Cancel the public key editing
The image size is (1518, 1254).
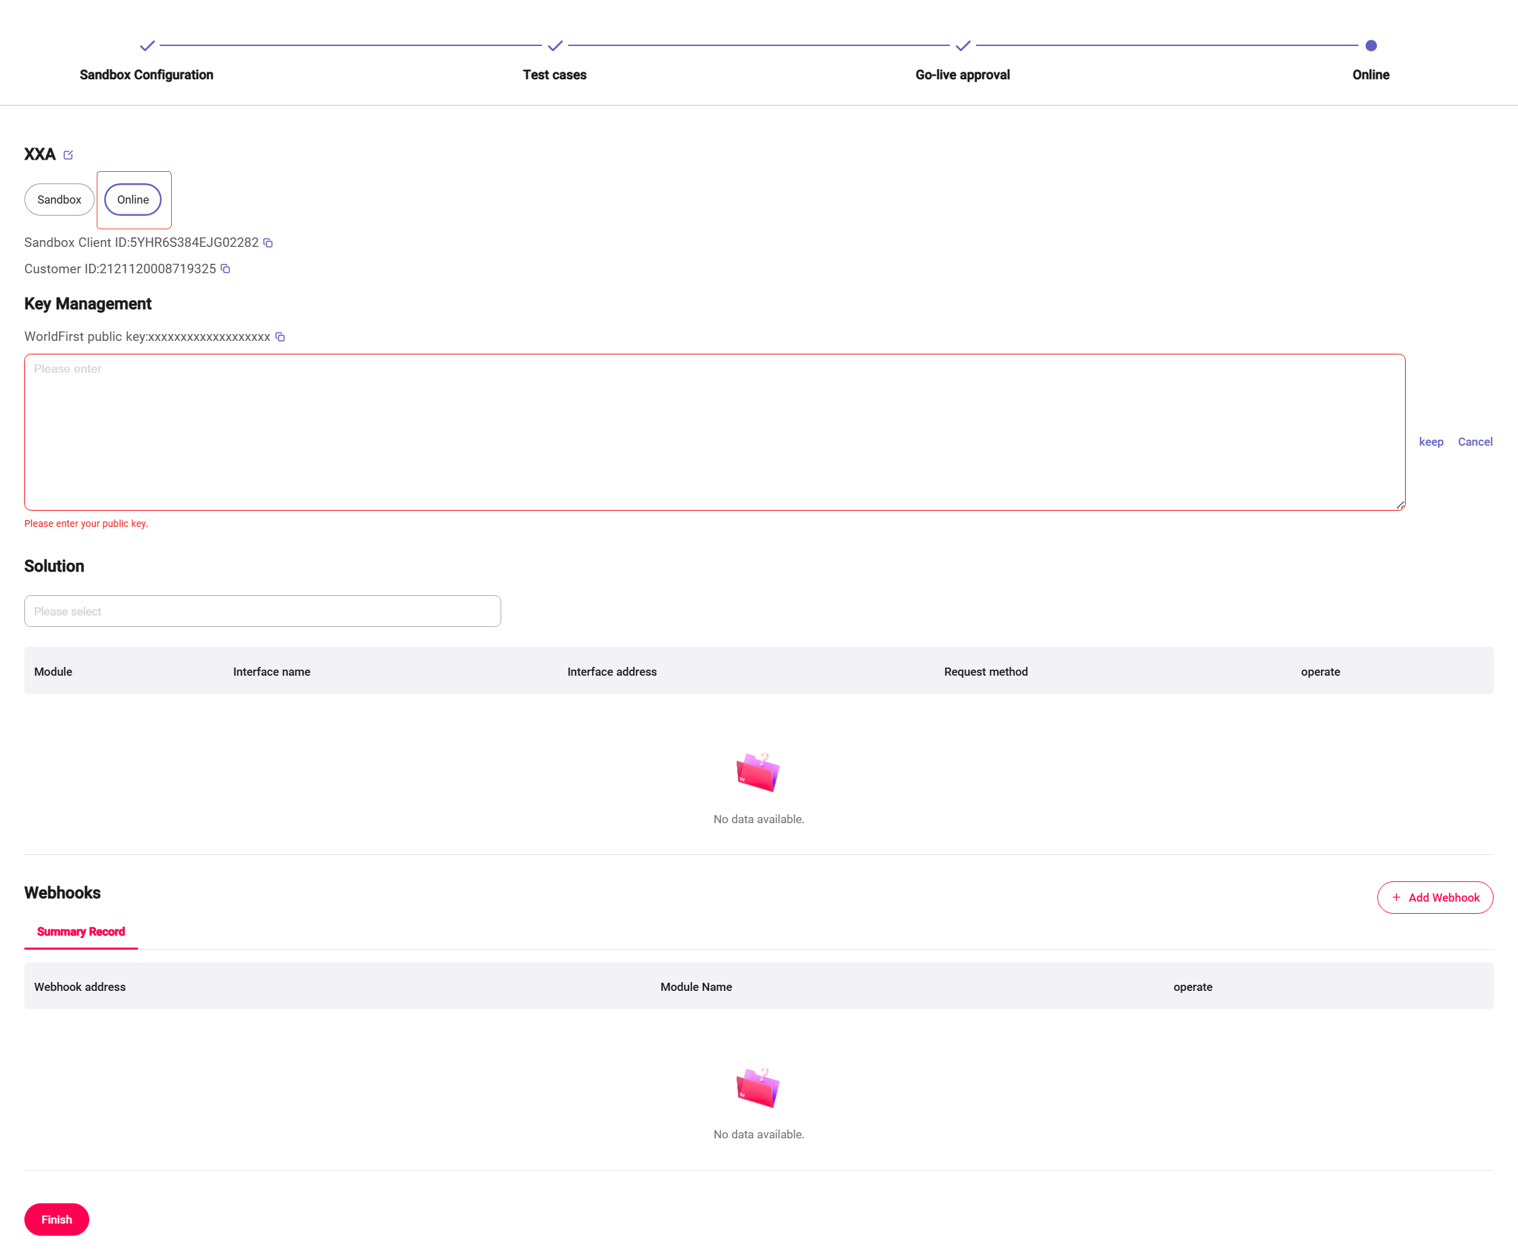pyautogui.click(x=1475, y=442)
